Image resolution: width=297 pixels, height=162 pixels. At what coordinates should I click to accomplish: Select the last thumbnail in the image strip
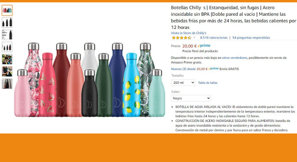[7, 84]
